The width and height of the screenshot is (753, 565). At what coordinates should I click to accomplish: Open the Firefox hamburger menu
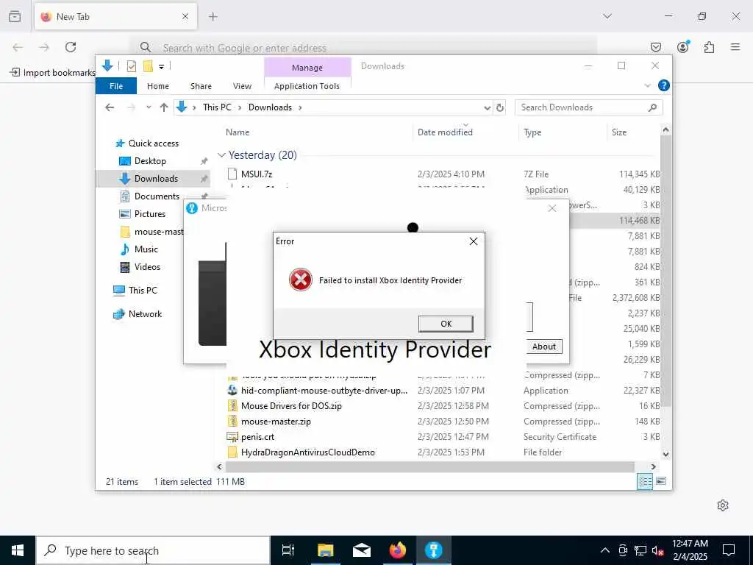point(735,47)
